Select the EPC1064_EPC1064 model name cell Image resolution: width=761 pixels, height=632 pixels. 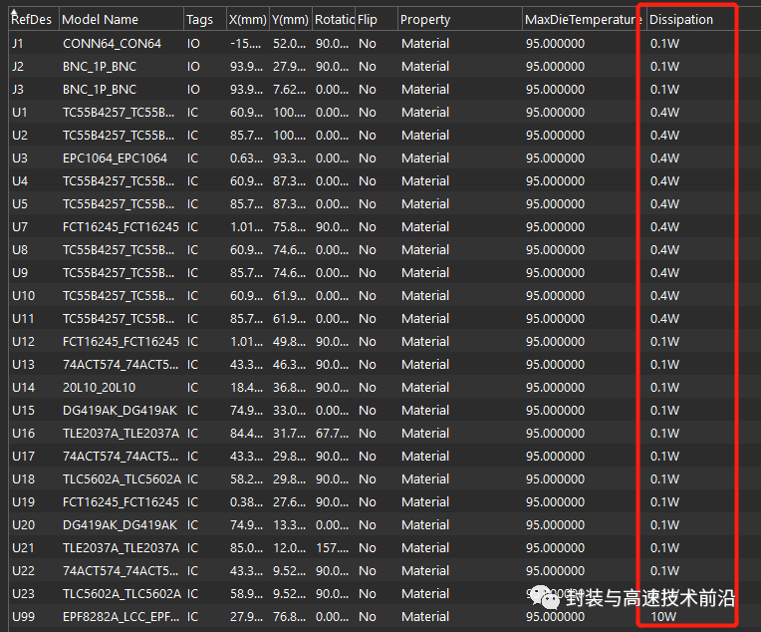[x=115, y=158]
